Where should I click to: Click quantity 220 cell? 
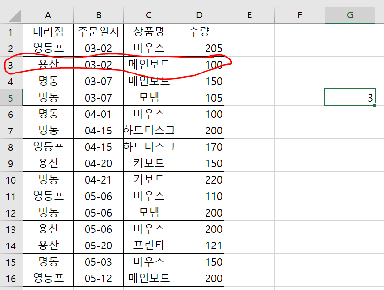point(199,180)
